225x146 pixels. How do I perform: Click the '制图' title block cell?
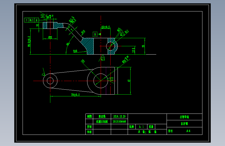(89, 116)
